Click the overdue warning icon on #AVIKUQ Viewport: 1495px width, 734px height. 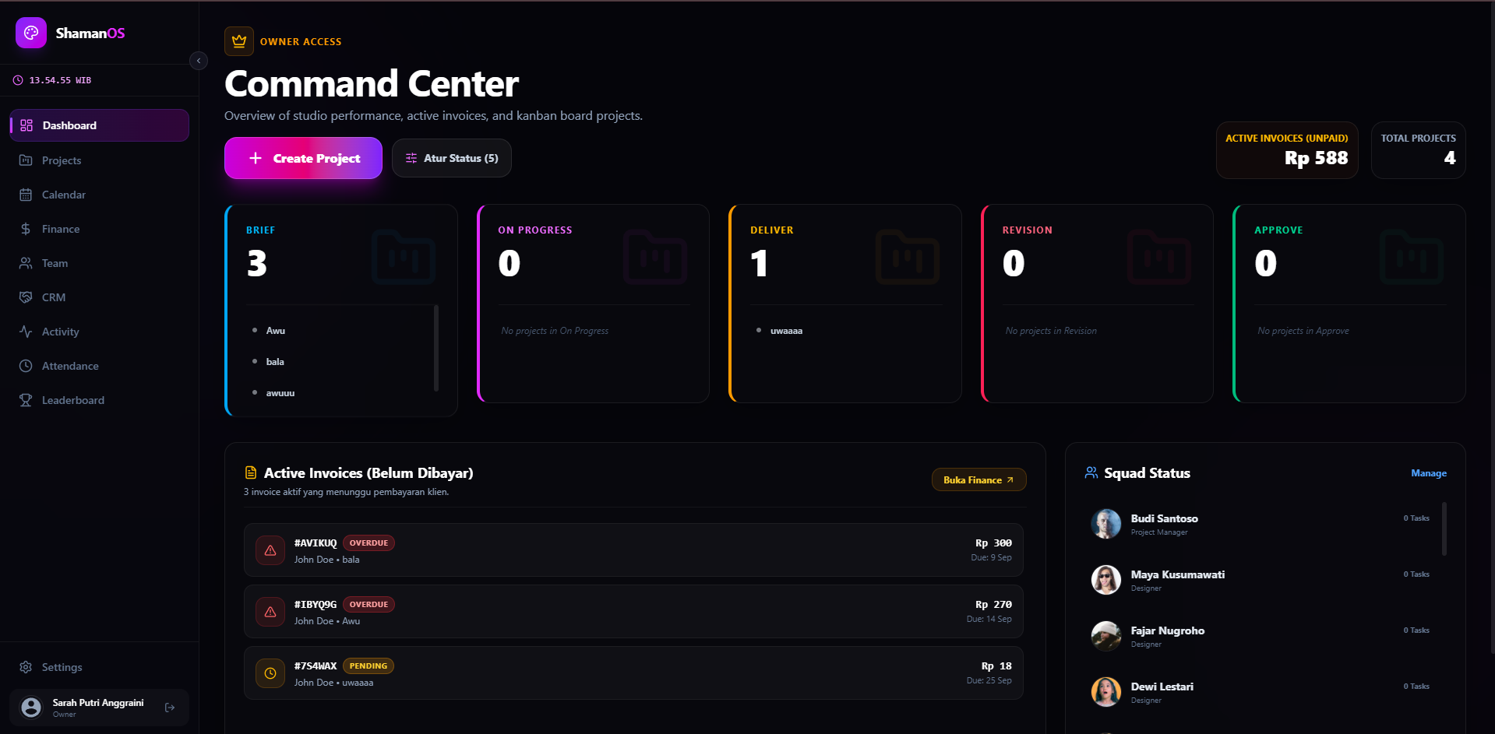click(x=270, y=550)
